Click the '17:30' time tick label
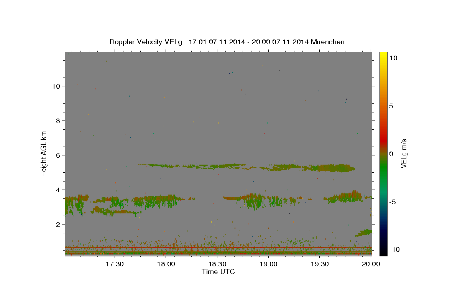The image size is (460, 307). coord(115,264)
